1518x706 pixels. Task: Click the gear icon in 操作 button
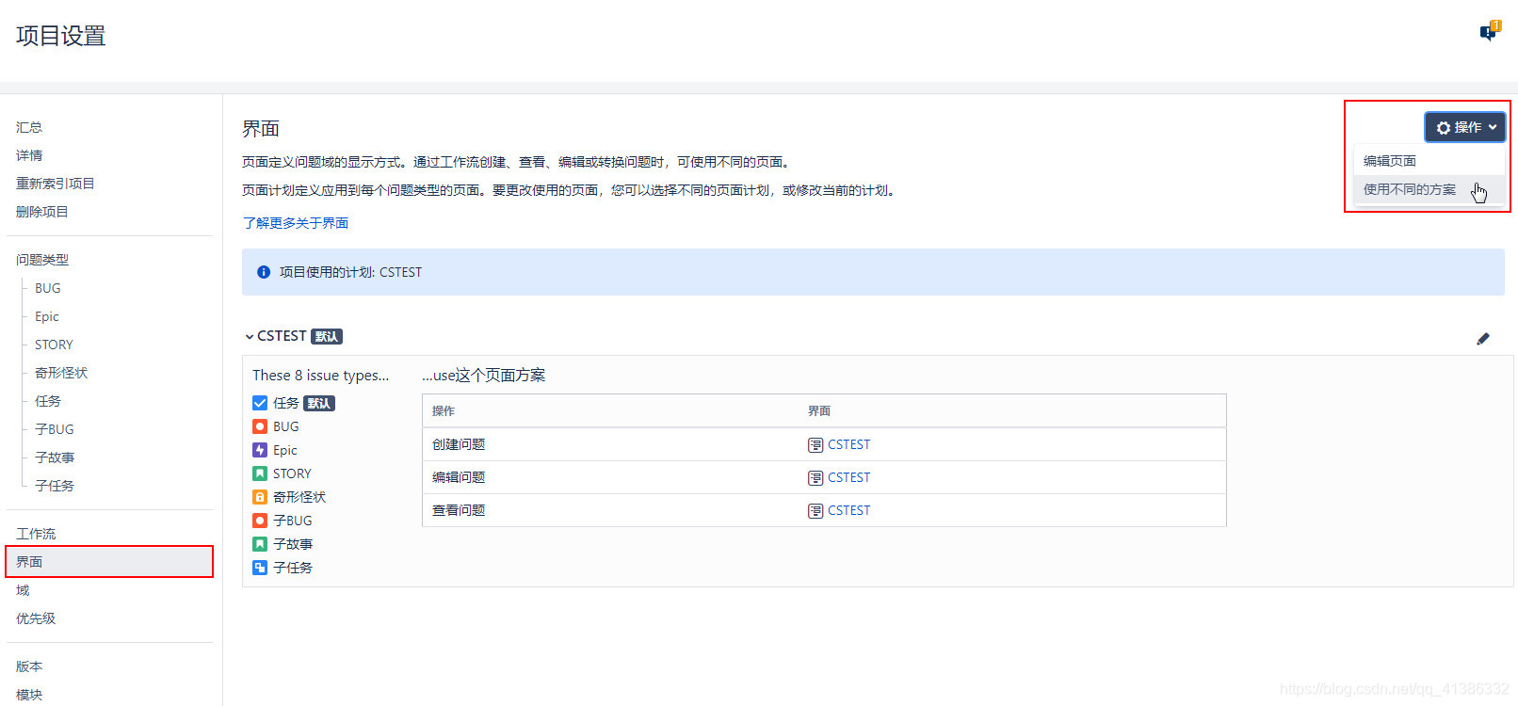point(1444,127)
